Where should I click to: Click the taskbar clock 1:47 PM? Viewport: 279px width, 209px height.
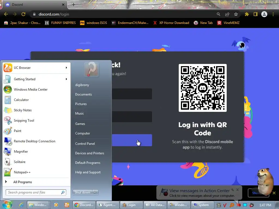click(x=265, y=205)
